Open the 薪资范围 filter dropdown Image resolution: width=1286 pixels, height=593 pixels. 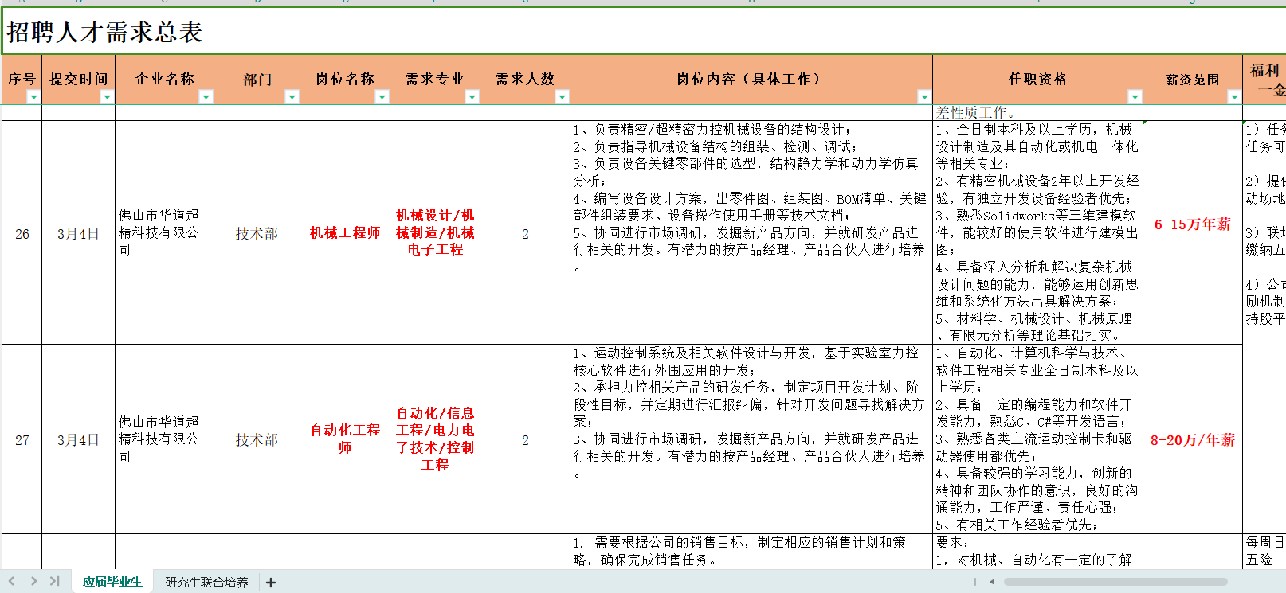pos(1234,97)
